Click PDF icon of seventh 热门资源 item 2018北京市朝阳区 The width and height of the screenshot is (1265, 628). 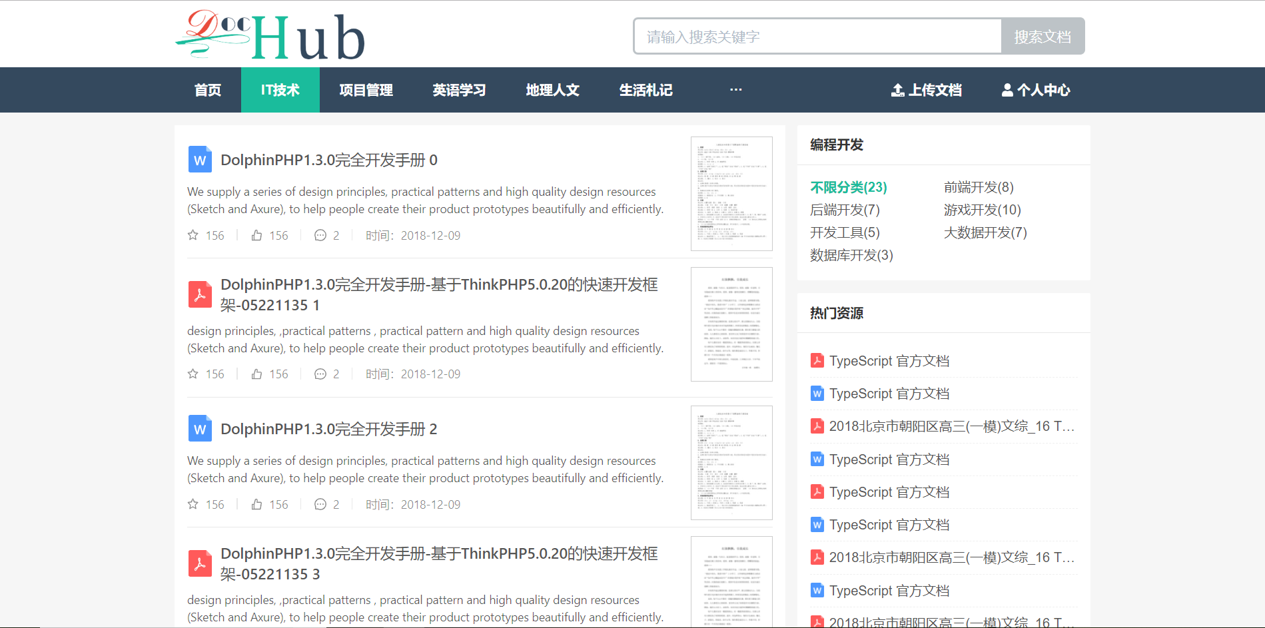tap(817, 557)
